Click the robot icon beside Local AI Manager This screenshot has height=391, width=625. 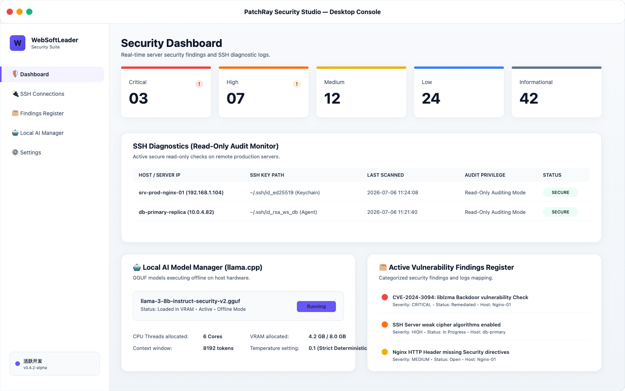point(15,133)
